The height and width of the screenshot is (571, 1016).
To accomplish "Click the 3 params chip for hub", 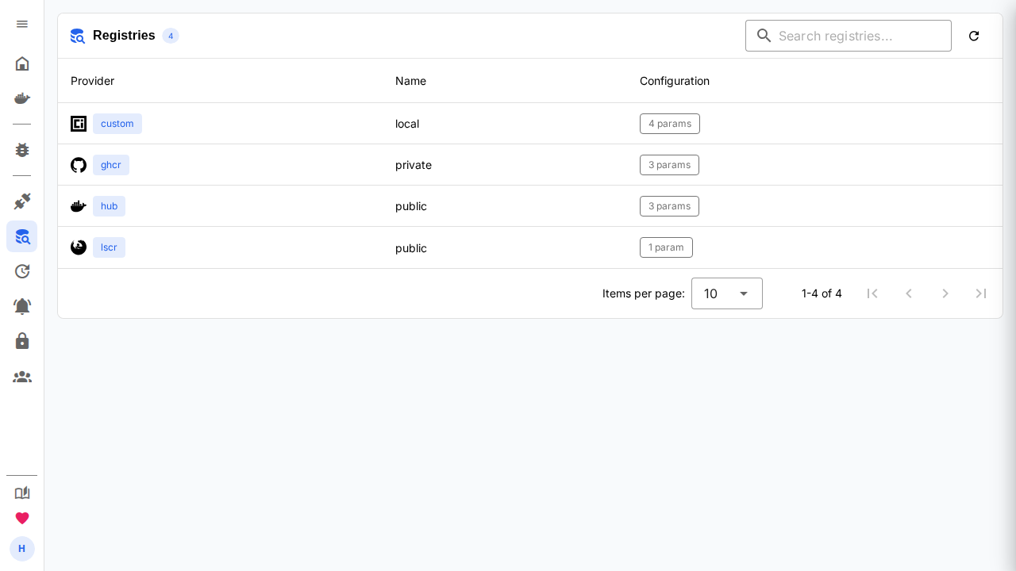I will [669, 206].
